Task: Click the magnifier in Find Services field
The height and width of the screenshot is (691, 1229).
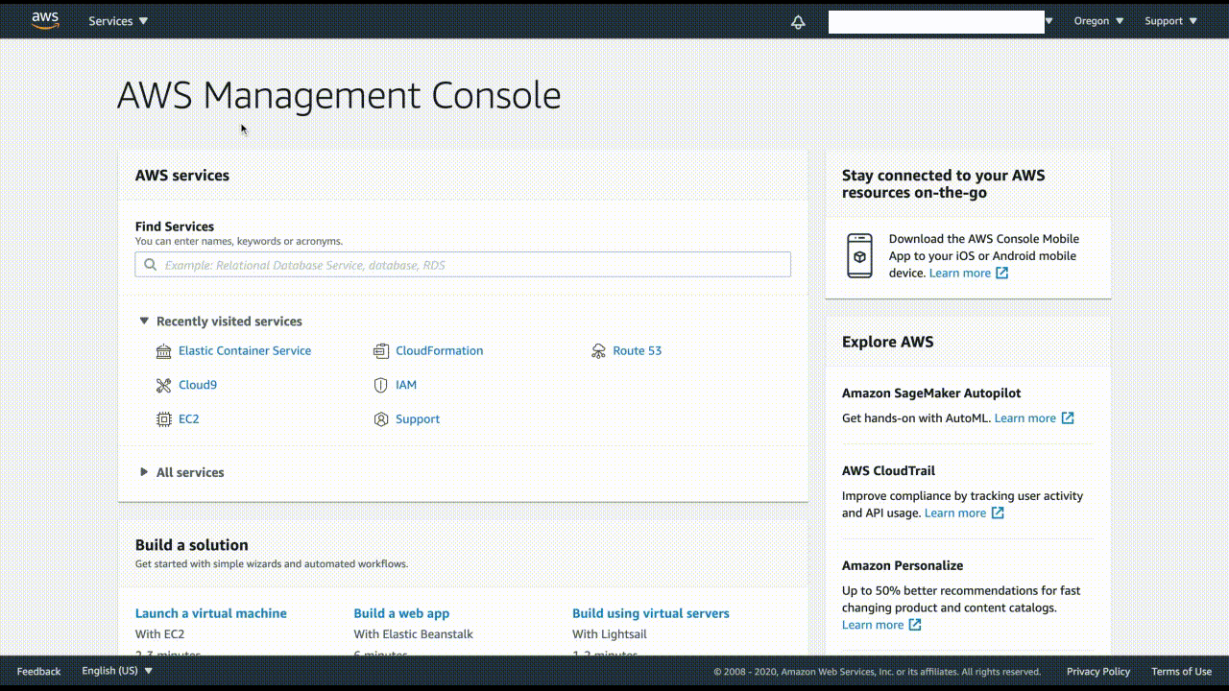Action: (x=151, y=264)
